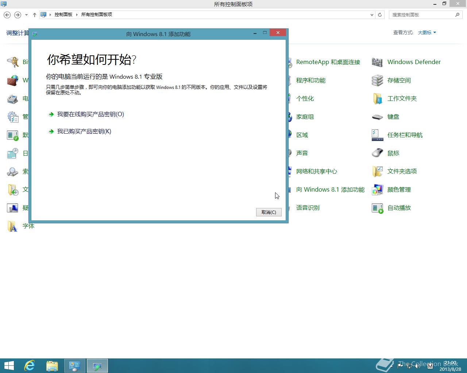Launch Internet Explorer from taskbar
This screenshot has height=373, width=467.
[30, 366]
